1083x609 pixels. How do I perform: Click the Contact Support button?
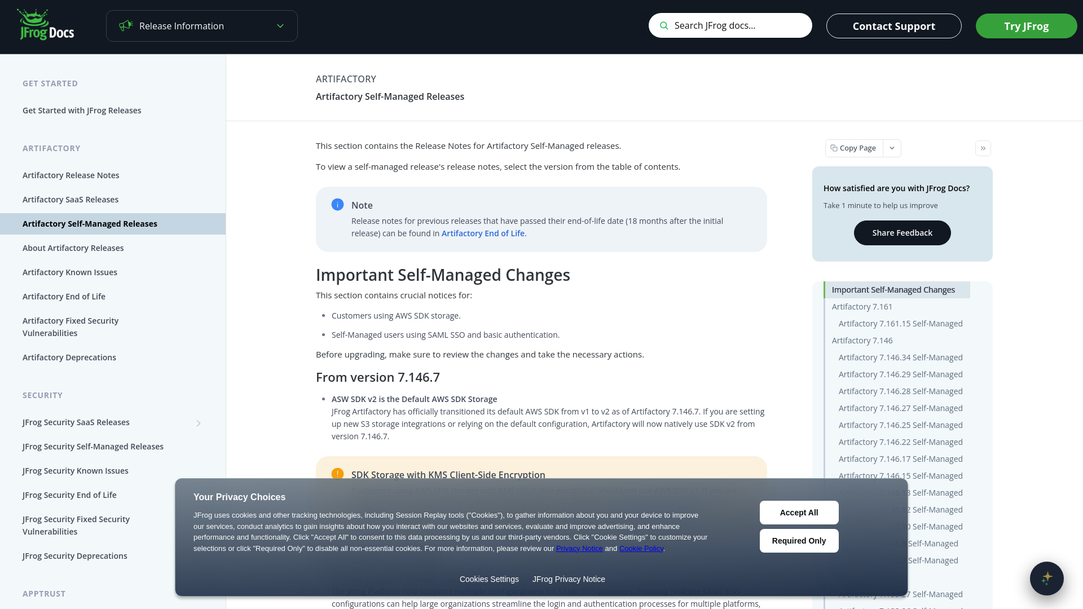894,26
